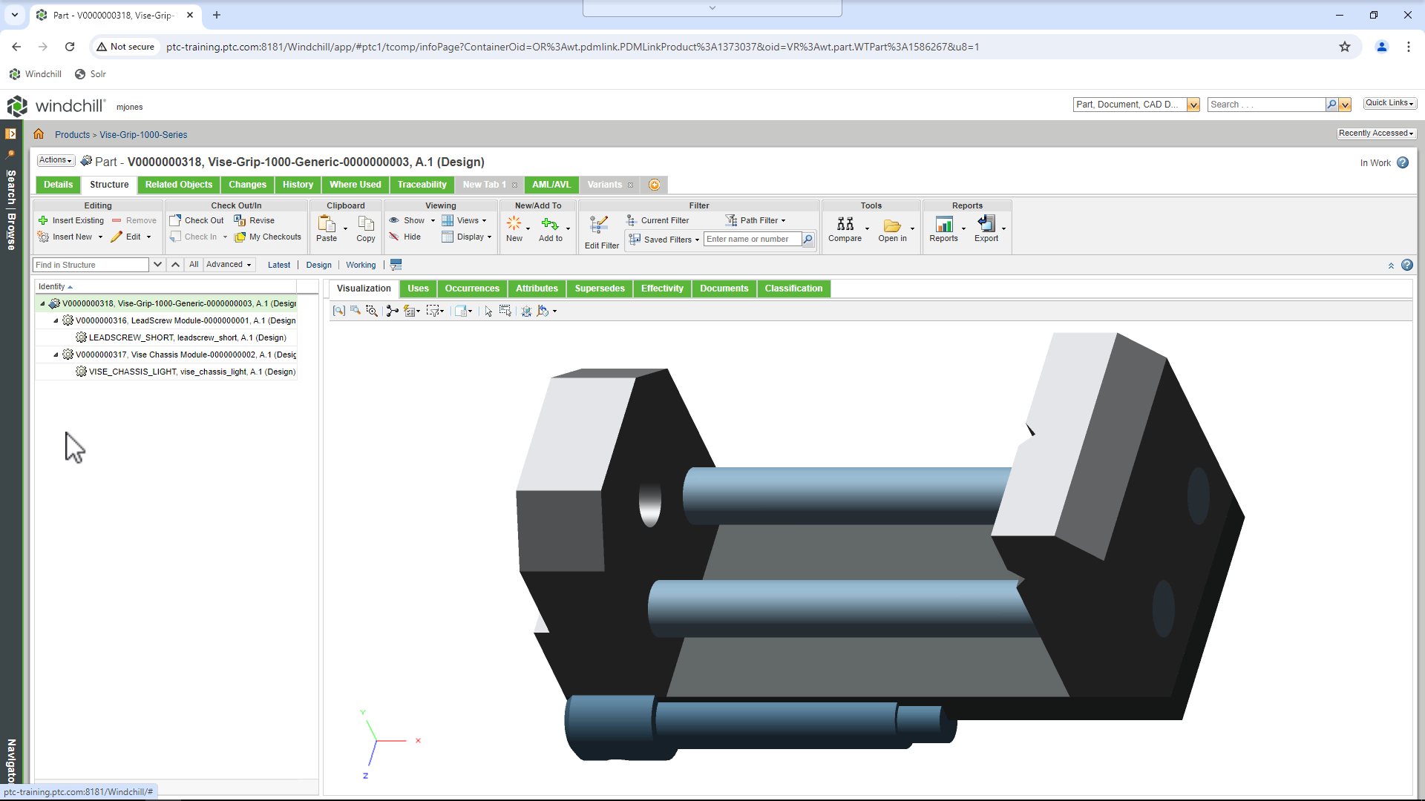The width and height of the screenshot is (1425, 801).
Task: Collapse the top-level V0000000318 tree node
Action: coord(42,303)
